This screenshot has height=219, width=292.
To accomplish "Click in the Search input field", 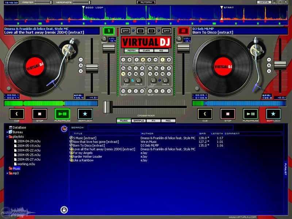I will pos(160,127).
